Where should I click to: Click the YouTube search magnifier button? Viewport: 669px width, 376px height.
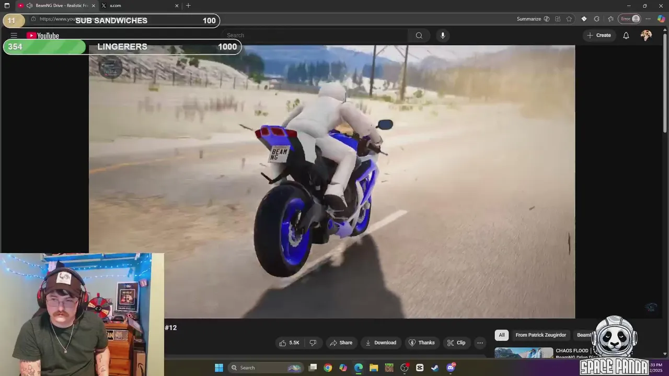coord(419,36)
